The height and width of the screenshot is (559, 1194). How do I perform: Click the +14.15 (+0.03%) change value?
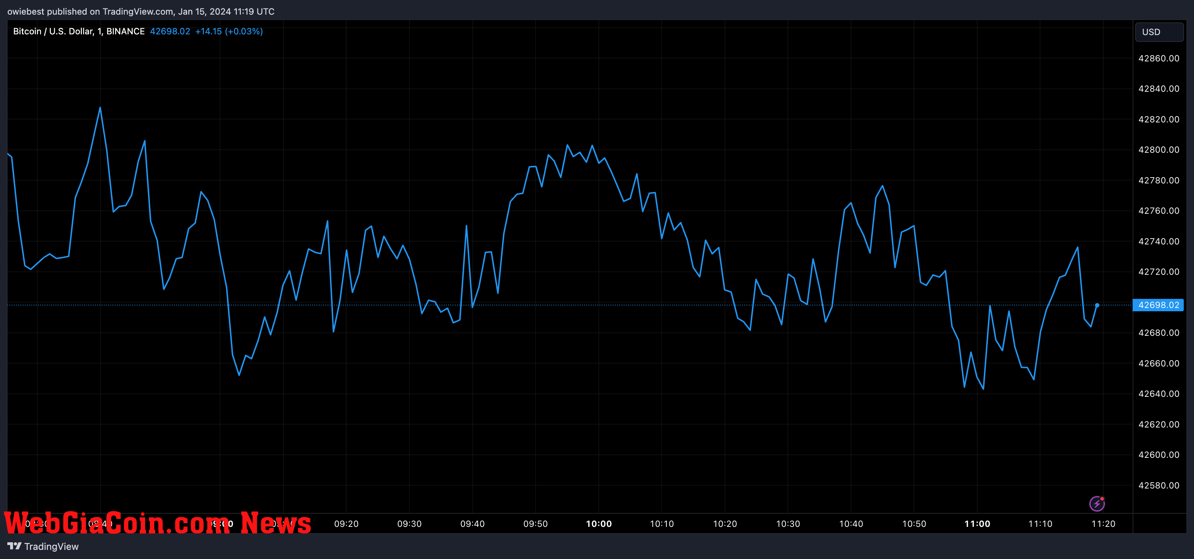pos(229,31)
